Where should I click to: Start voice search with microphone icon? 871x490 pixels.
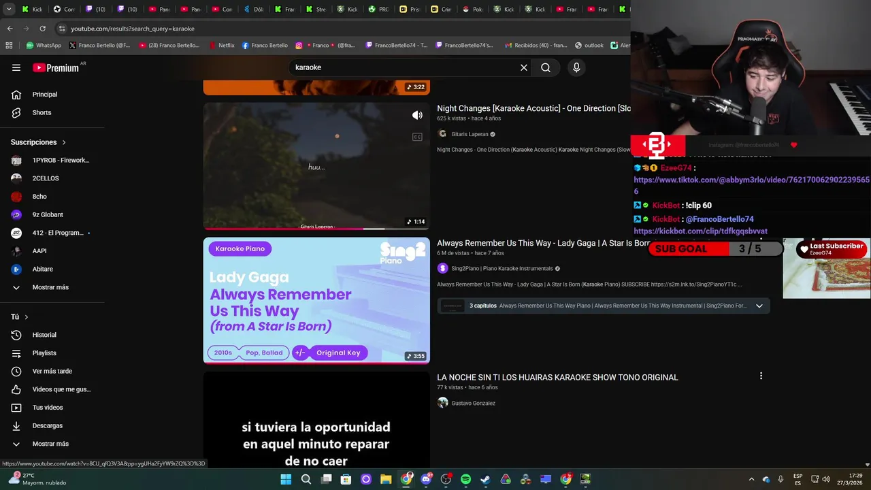[576, 67]
